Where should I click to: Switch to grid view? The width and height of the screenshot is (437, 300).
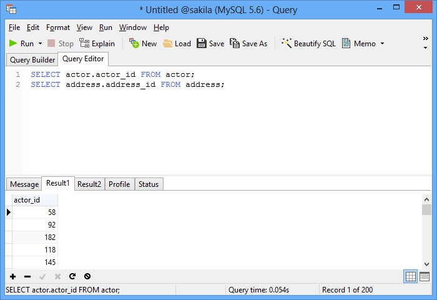click(410, 276)
